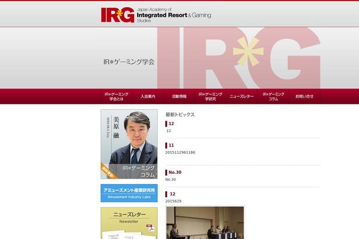Image resolution: width=359 pixels, height=239 pixels.
Task: Open 美原融 IR*ゲーミングコラム banner
Action: 129,144
